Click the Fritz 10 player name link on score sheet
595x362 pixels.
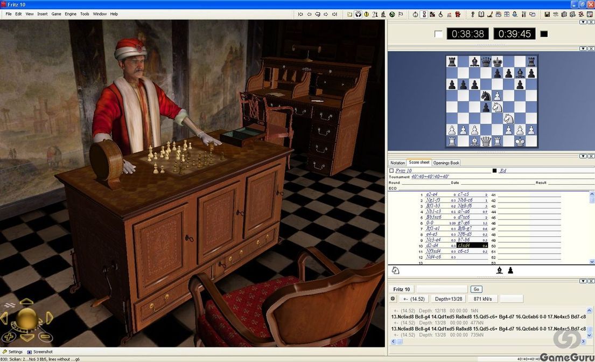403,171
